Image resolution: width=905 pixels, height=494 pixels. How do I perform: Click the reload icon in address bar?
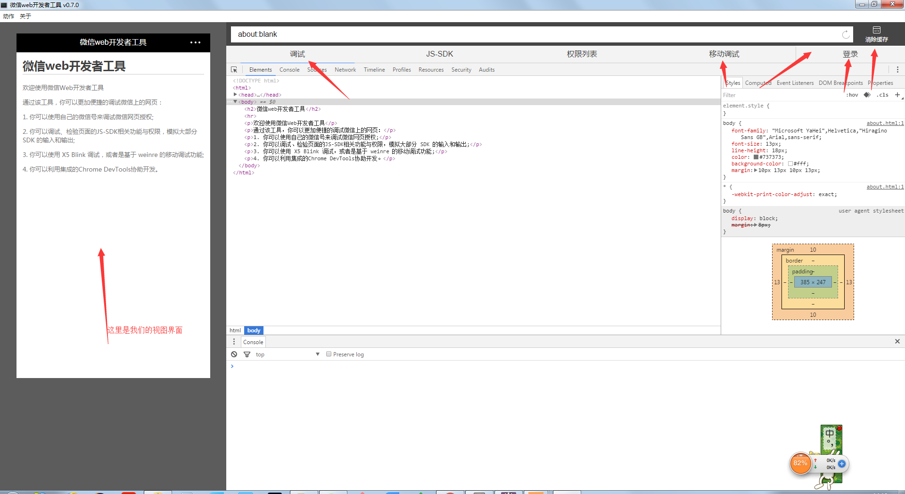(846, 34)
